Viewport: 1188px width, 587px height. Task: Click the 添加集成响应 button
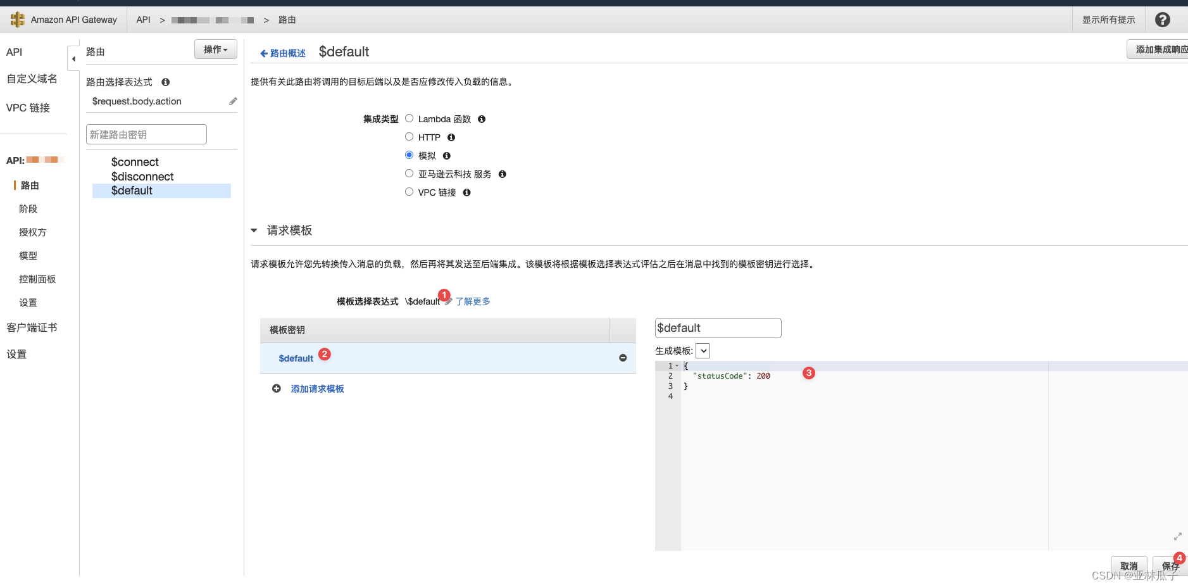1158,49
